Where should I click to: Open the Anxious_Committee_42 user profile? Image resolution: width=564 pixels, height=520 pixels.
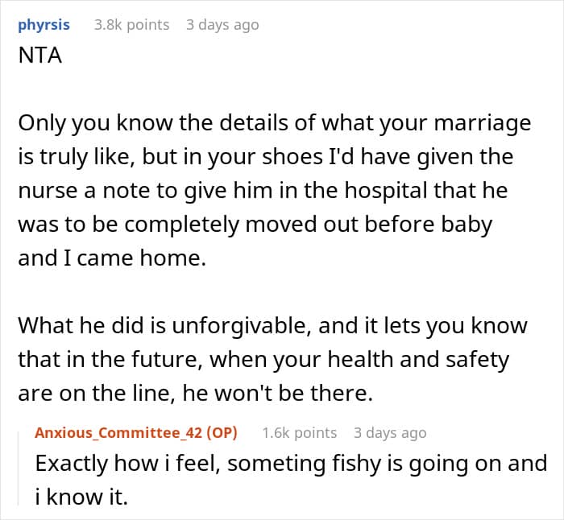pos(118,432)
